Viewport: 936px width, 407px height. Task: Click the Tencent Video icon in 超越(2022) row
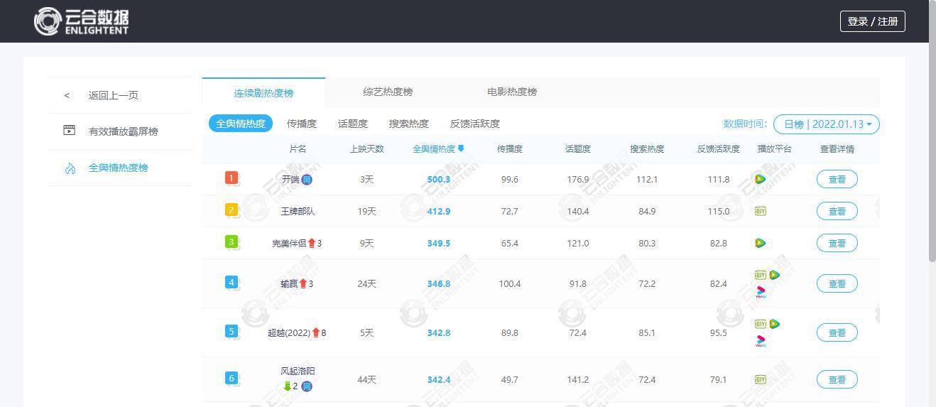[774, 324]
